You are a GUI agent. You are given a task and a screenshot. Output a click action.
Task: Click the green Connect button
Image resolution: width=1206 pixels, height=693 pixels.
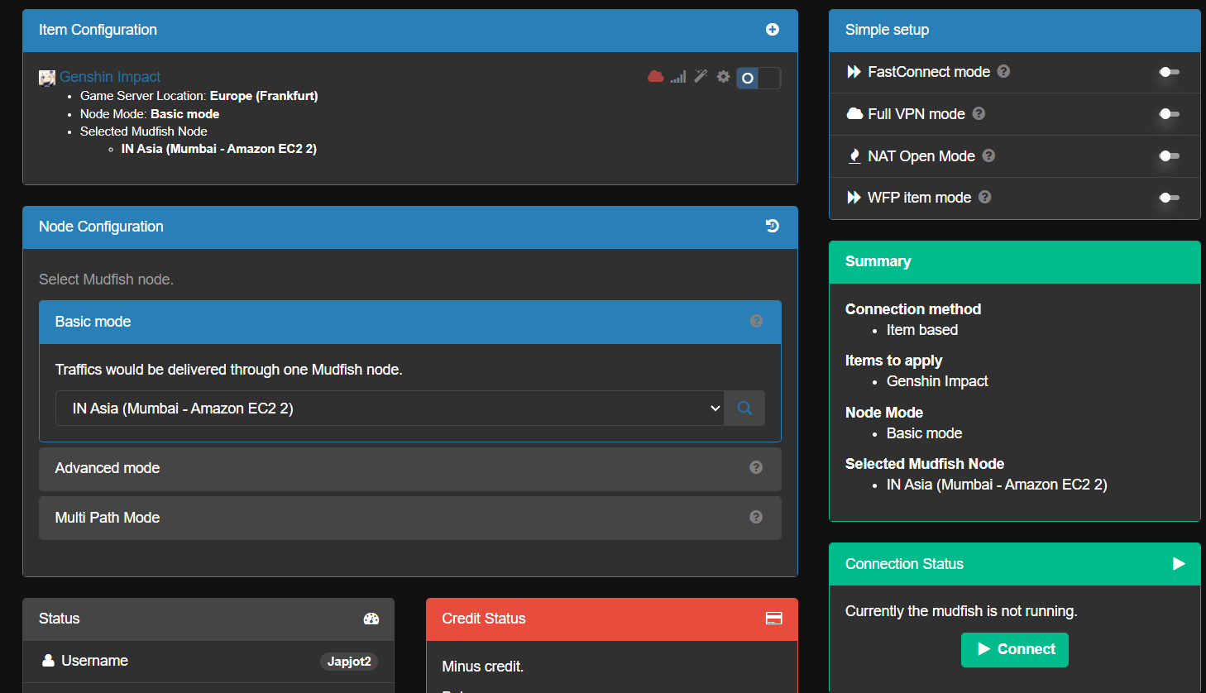pyautogui.click(x=1014, y=650)
